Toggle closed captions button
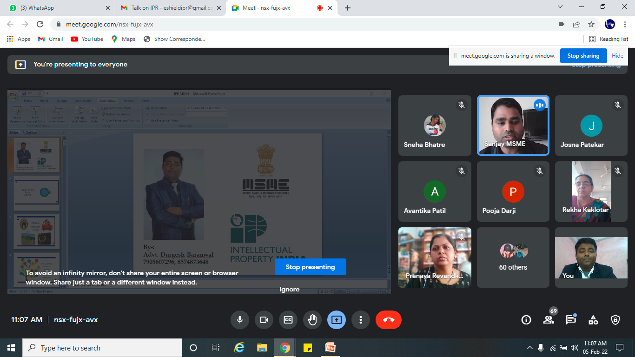The height and width of the screenshot is (357, 635). click(x=288, y=320)
